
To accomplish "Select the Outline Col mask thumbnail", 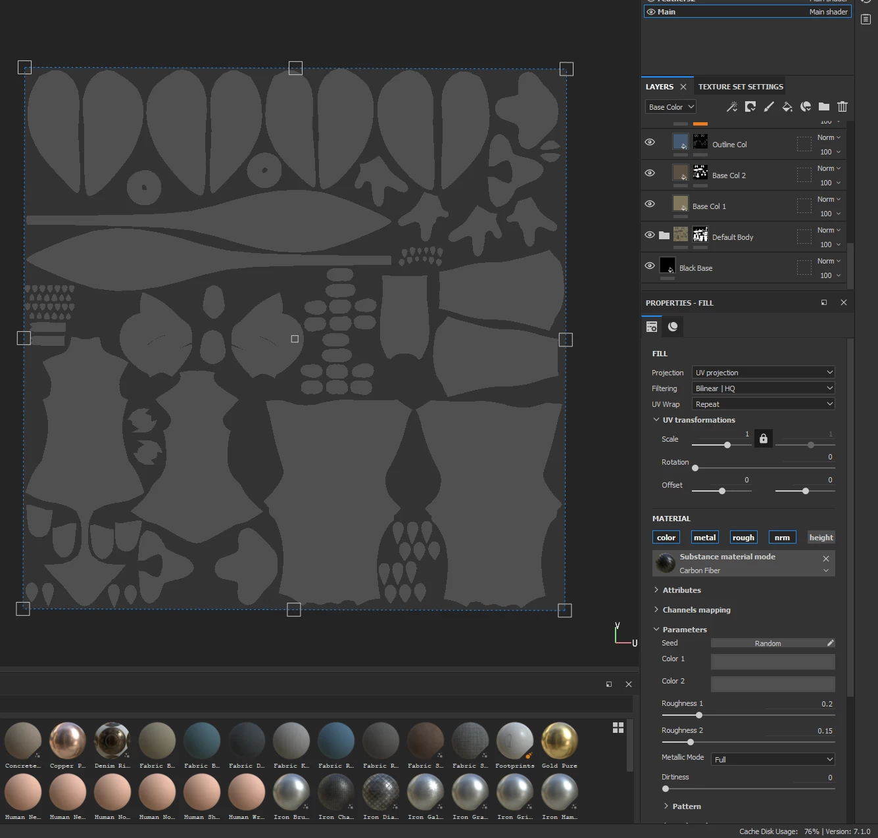I will [700, 142].
